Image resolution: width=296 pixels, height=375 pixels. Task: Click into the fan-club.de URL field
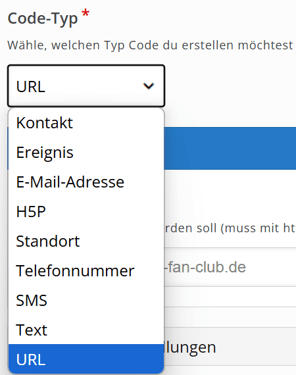pyautogui.click(x=230, y=267)
